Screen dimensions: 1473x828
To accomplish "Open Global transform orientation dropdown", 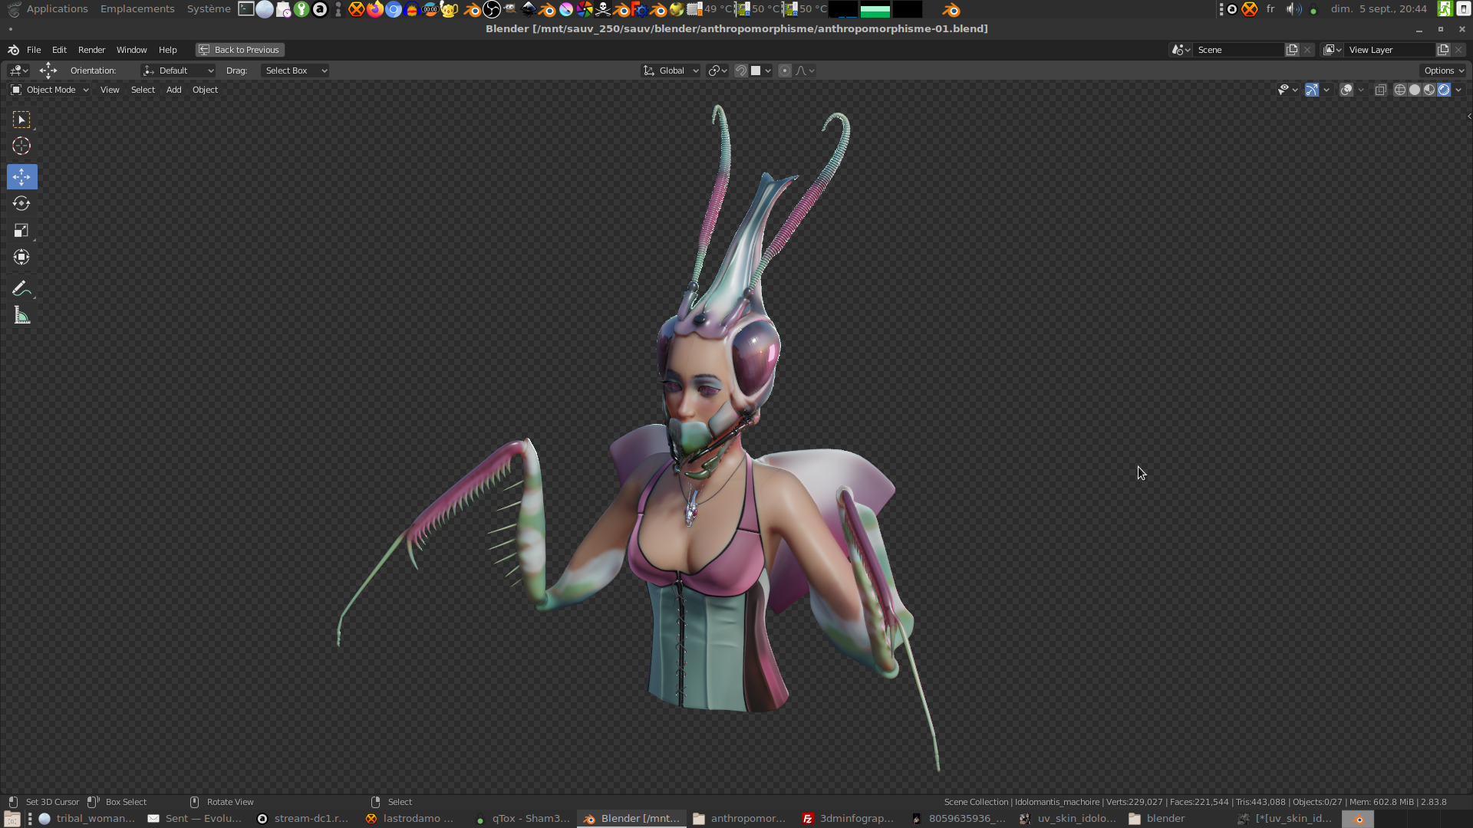I will pyautogui.click(x=671, y=71).
